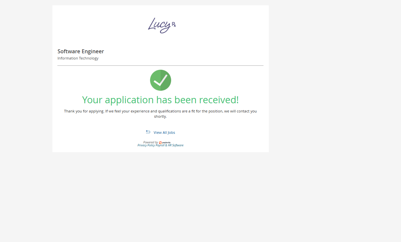Click the small Rx symbol in the logo

pos(174,25)
